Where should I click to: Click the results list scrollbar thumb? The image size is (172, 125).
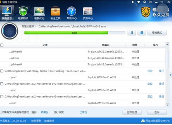coord(167,59)
